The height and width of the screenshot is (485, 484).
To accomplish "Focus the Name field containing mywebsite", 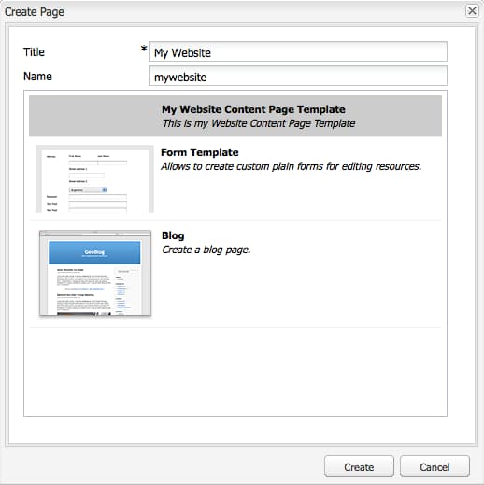I will (x=298, y=76).
